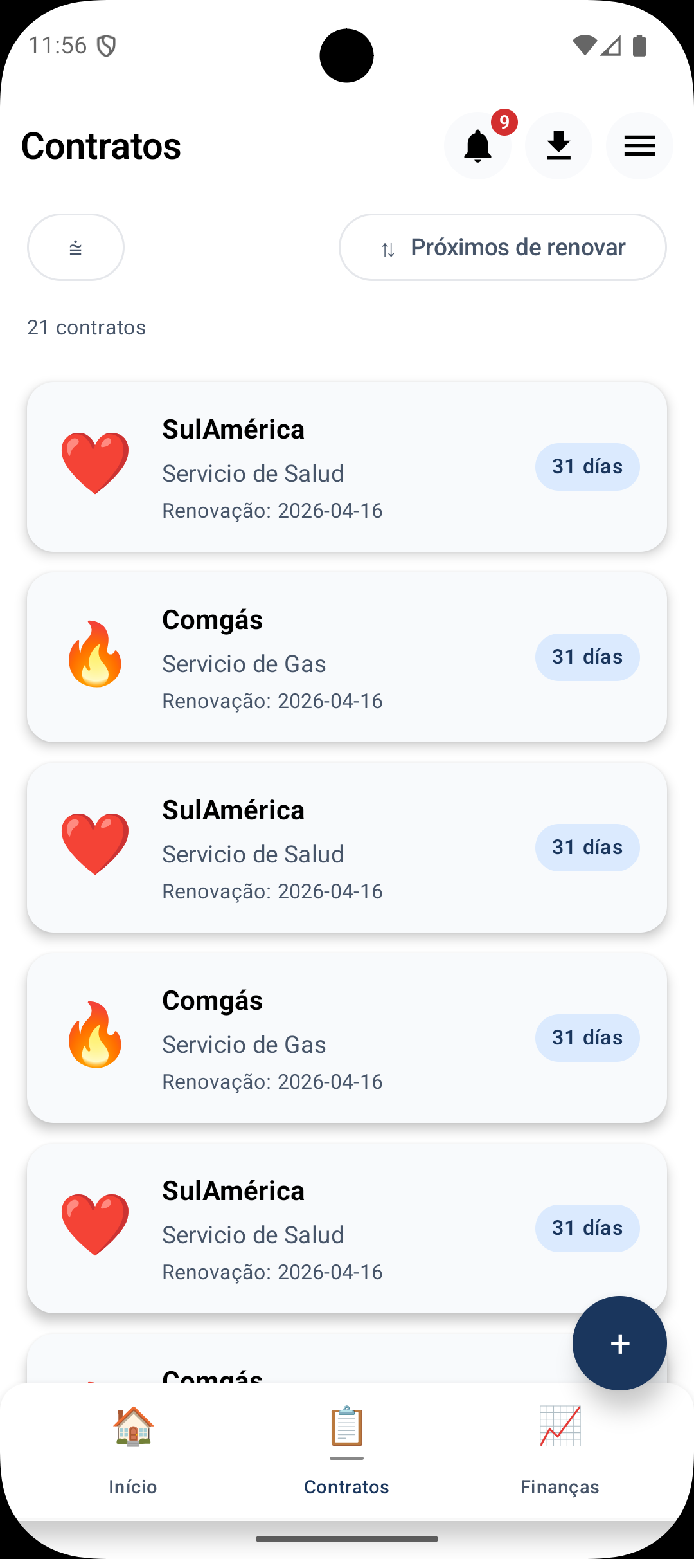The height and width of the screenshot is (1559, 694).
Task: Tap the add contract plus button
Action: 619,1344
